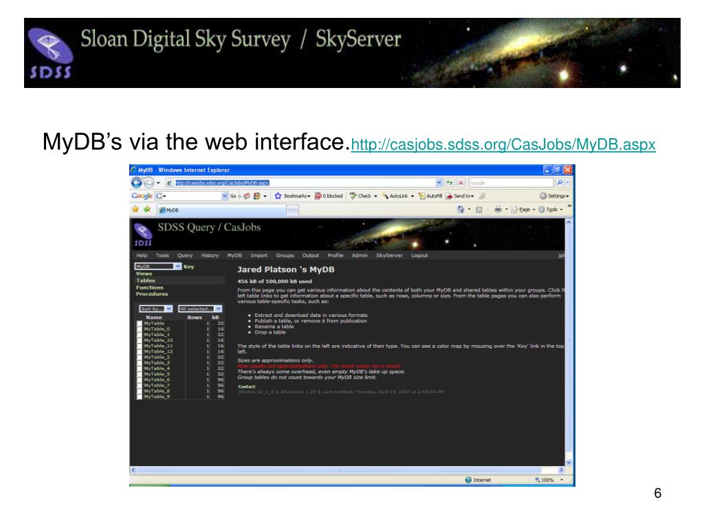Click the IE Back arrow button

coord(137,182)
